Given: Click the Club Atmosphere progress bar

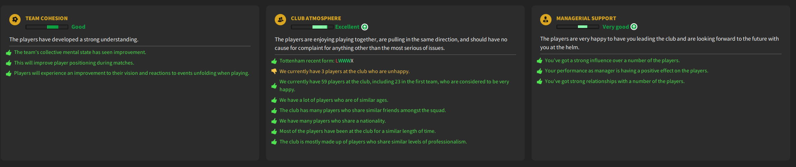Looking at the screenshot, I should (x=312, y=27).
